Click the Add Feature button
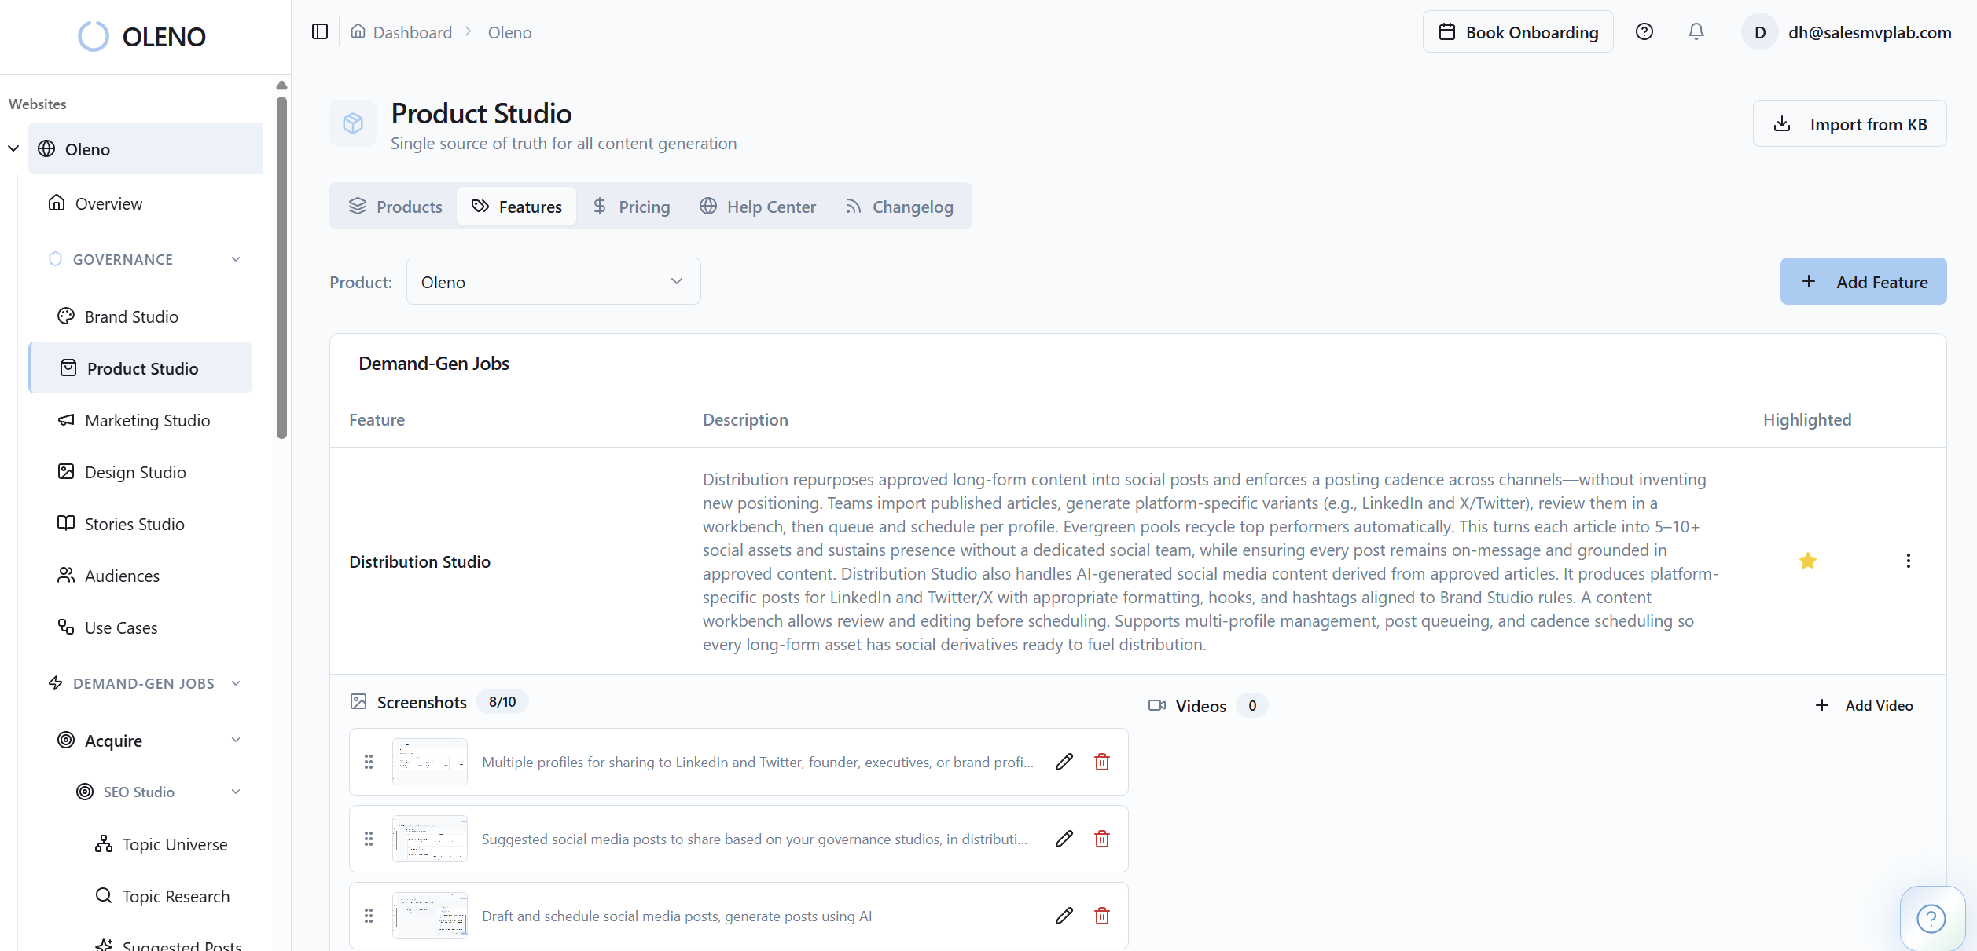Screen dimensions: 1977x951 [x=1863, y=281]
